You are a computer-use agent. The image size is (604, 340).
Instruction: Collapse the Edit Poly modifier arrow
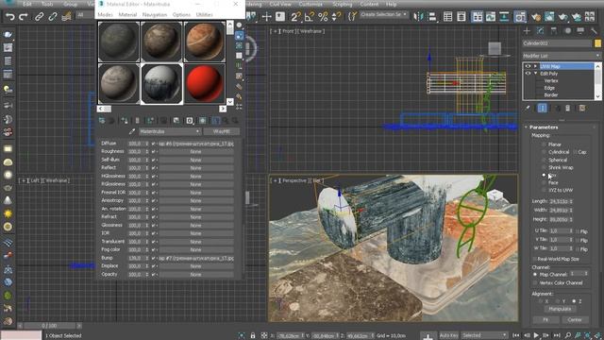(x=535, y=74)
